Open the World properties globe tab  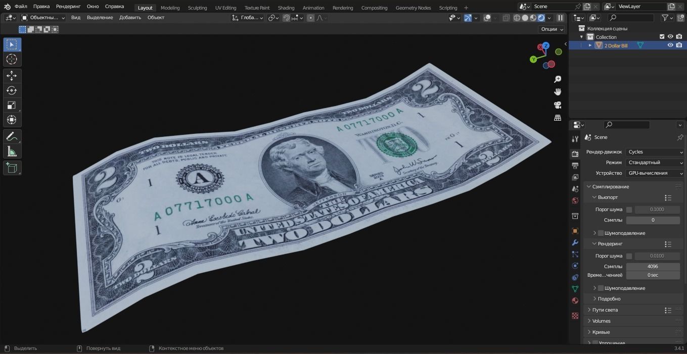[x=575, y=200]
